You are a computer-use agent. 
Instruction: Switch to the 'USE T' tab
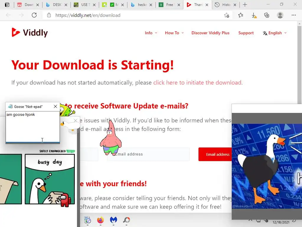point(82,5)
